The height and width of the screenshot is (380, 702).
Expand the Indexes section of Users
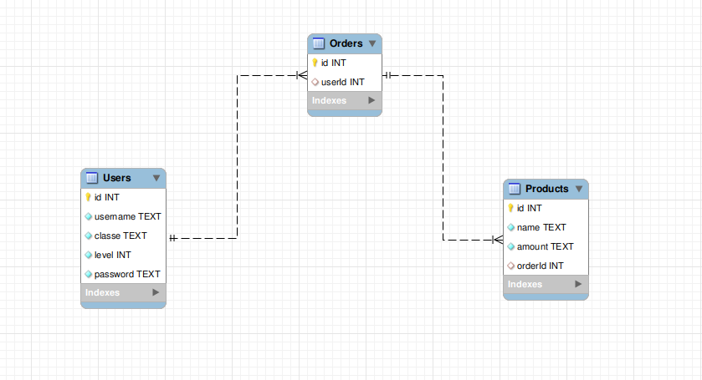(x=156, y=292)
